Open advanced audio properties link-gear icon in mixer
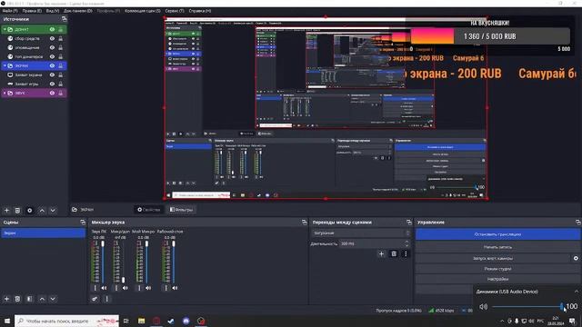 (95, 299)
